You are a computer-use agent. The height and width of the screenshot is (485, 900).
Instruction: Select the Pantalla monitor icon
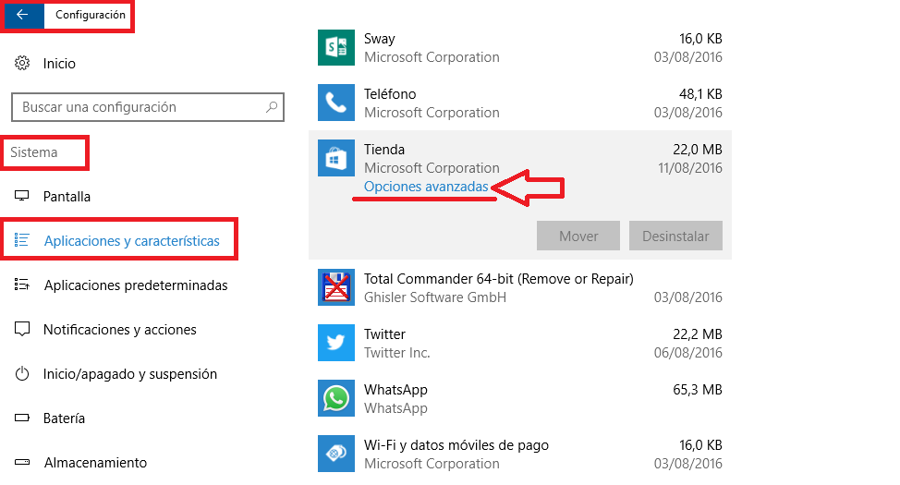click(22, 196)
